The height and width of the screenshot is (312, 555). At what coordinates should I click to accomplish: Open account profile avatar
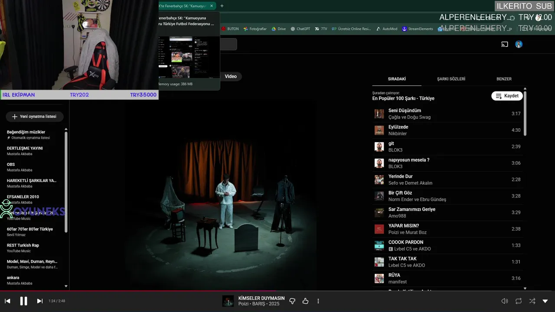[x=519, y=44]
